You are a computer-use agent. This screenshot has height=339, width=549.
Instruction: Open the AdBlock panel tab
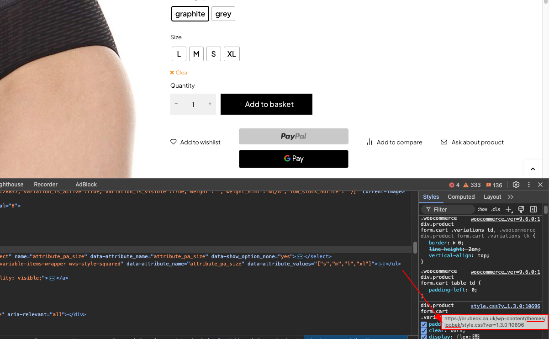[x=86, y=185]
